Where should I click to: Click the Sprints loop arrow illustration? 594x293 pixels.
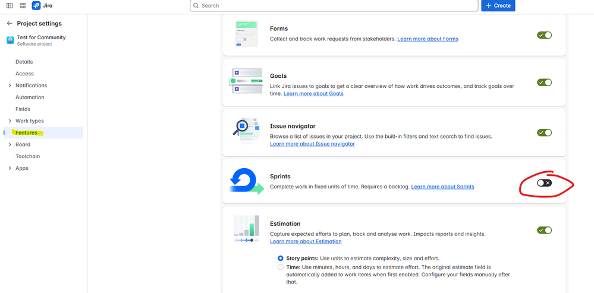(246, 181)
